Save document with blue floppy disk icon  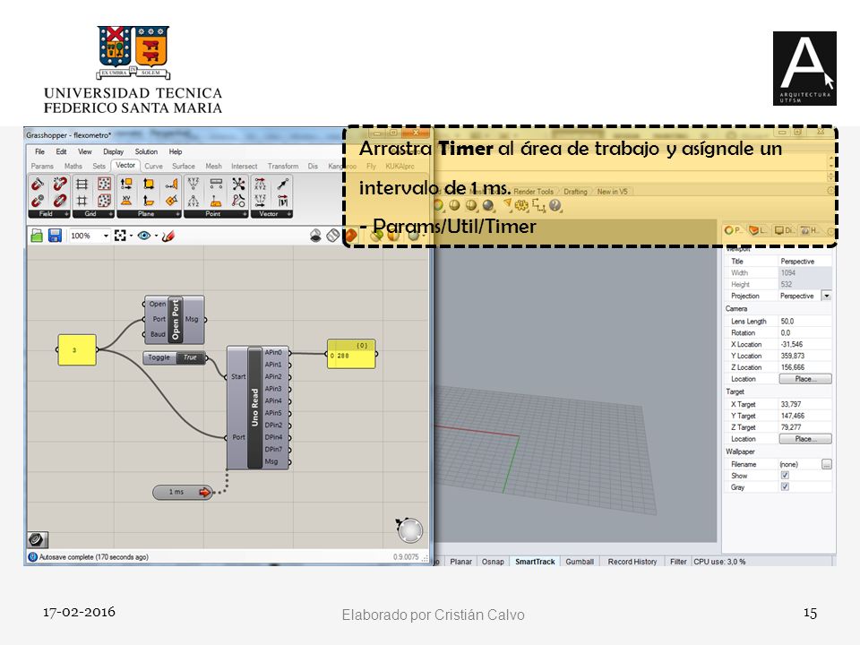point(55,236)
